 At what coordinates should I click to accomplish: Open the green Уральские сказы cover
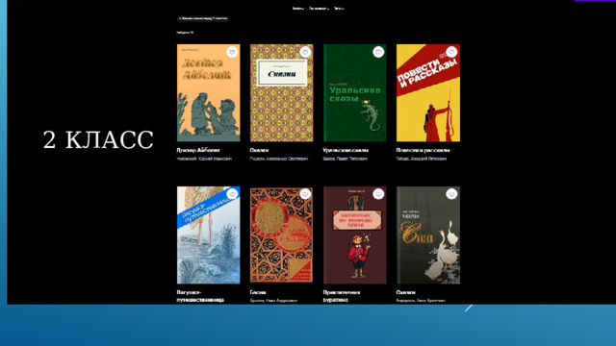(355, 93)
